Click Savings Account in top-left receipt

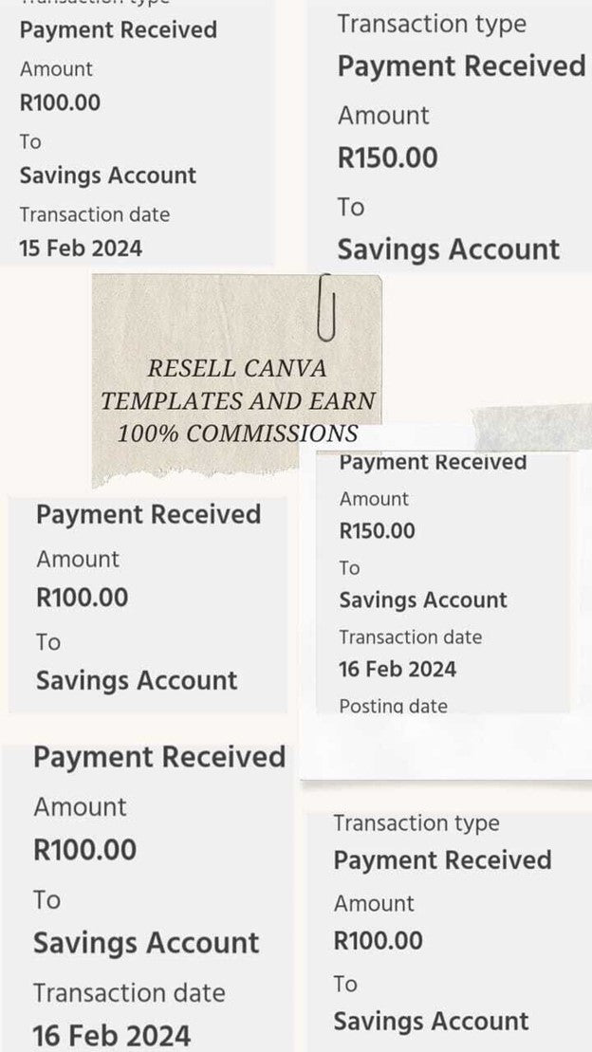tap(107, 175)
